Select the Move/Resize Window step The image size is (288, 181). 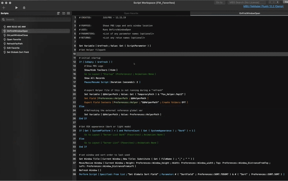pyautogui.click(x=175, y=165)
